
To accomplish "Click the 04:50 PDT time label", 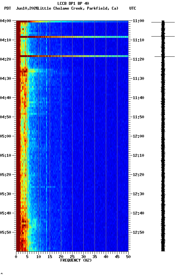I will click(5, 117).
